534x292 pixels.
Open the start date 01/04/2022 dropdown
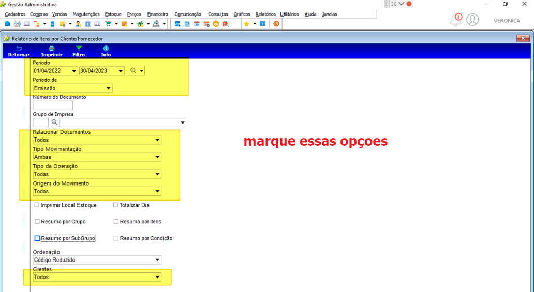pos(74,71)
